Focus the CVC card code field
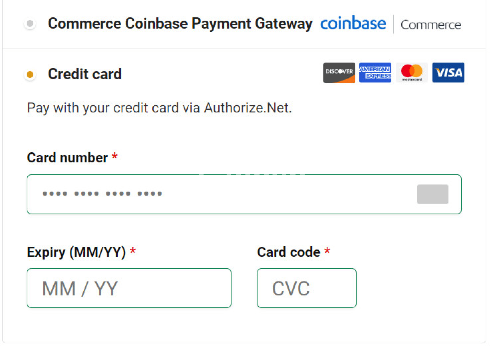This screenshot has width=501, height=352. click(x=306, y=288)
